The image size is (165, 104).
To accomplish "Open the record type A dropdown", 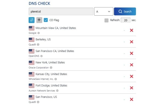I will pyautogui.click(x=104, y=11).
